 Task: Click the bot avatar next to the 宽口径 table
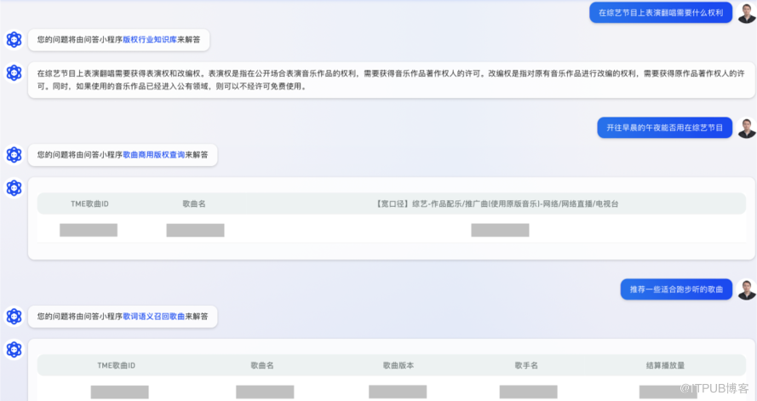tap(14, 187)
